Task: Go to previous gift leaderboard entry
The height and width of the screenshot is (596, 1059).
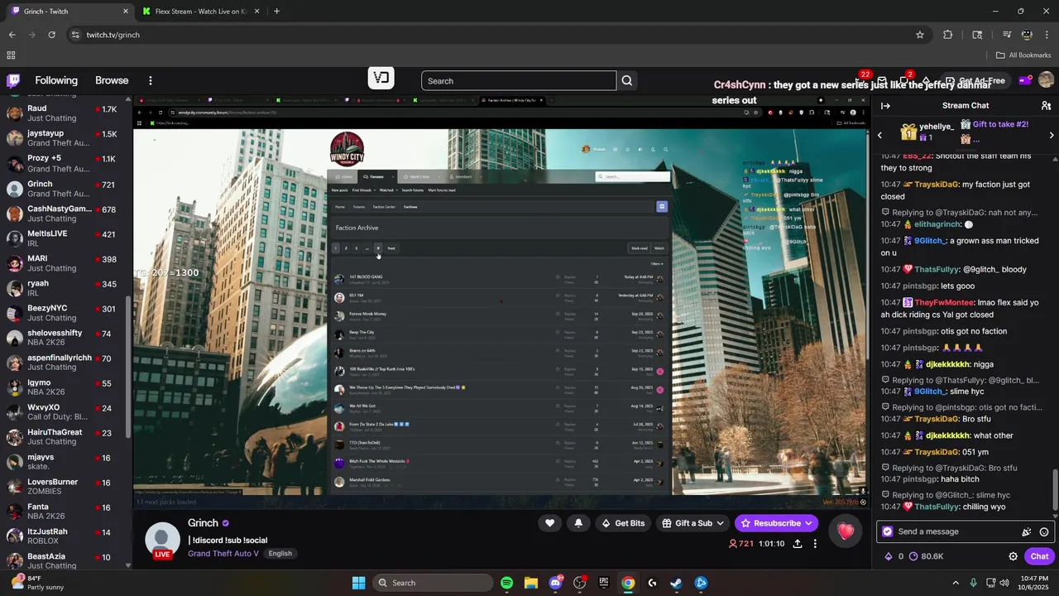Action: [879, 135]
